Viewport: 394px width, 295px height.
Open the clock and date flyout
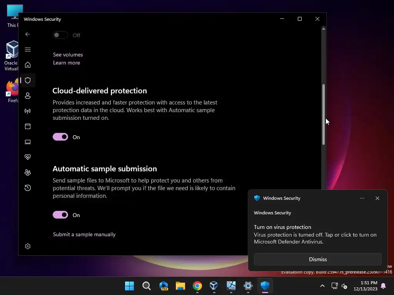point(366,286)
